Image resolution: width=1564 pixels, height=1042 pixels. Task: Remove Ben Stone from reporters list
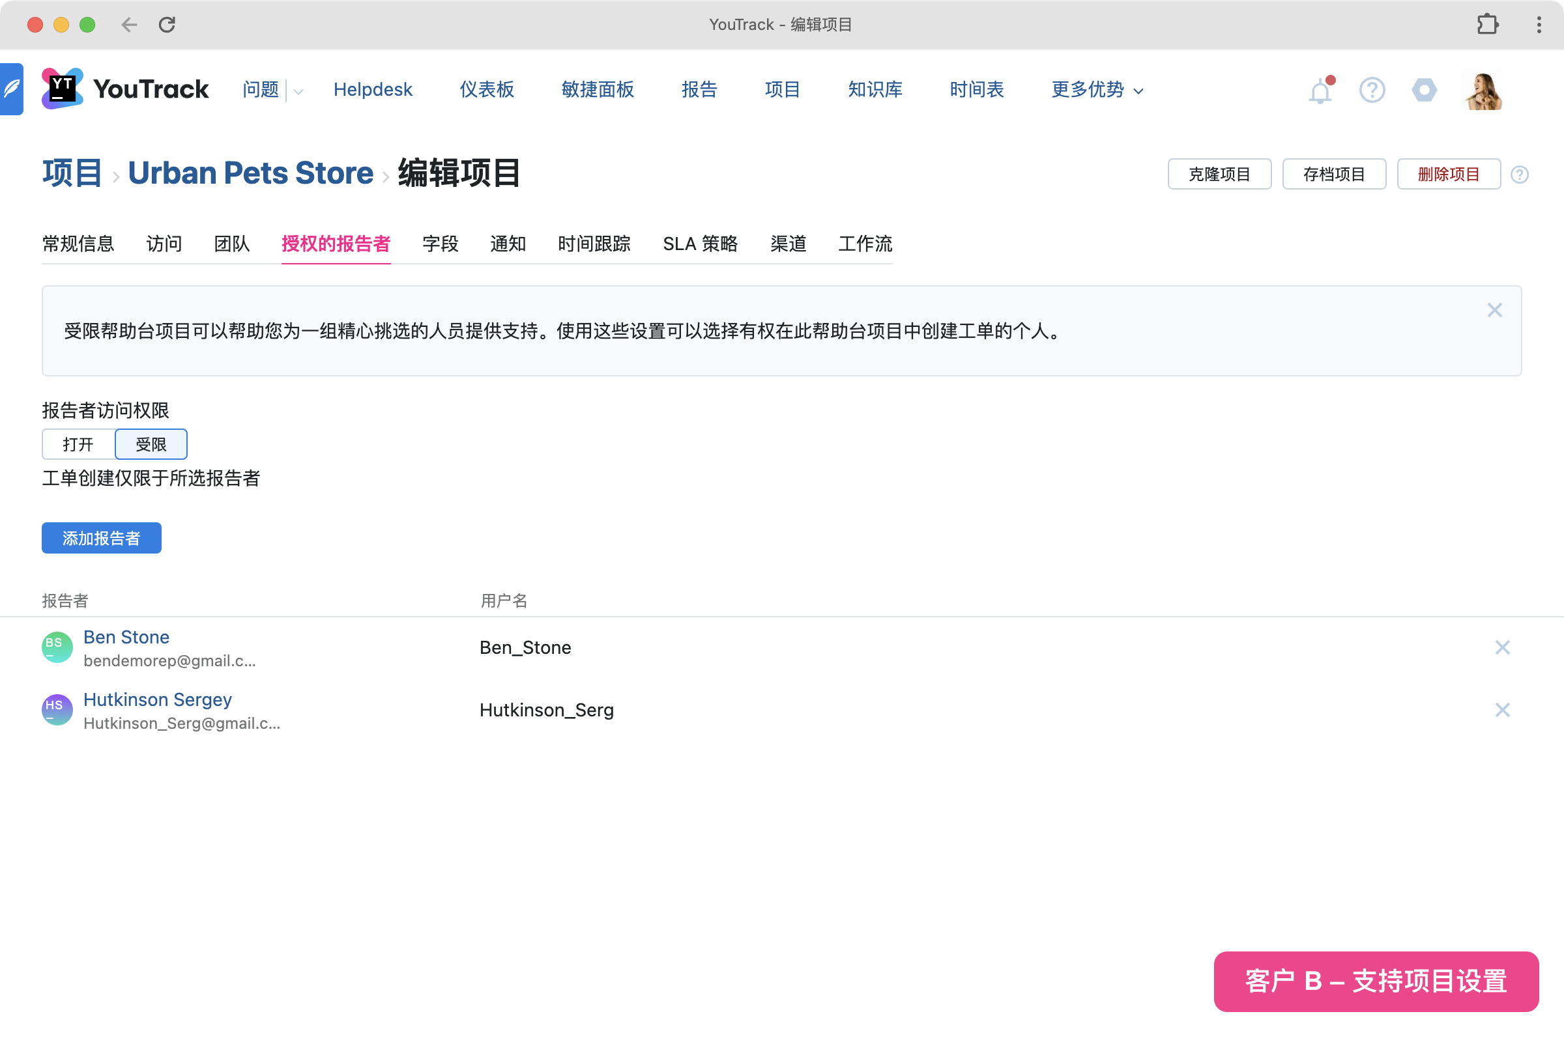[x=1502, y=648]
